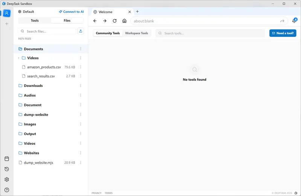Open the notifications bell icon
This screenshot has height=196, width=301.
click(x=294, y=21)
